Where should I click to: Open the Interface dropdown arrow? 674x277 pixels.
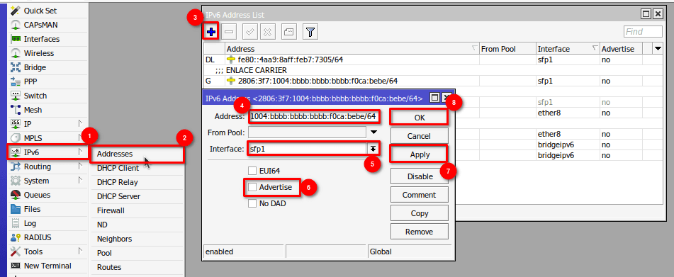(373, 149)
